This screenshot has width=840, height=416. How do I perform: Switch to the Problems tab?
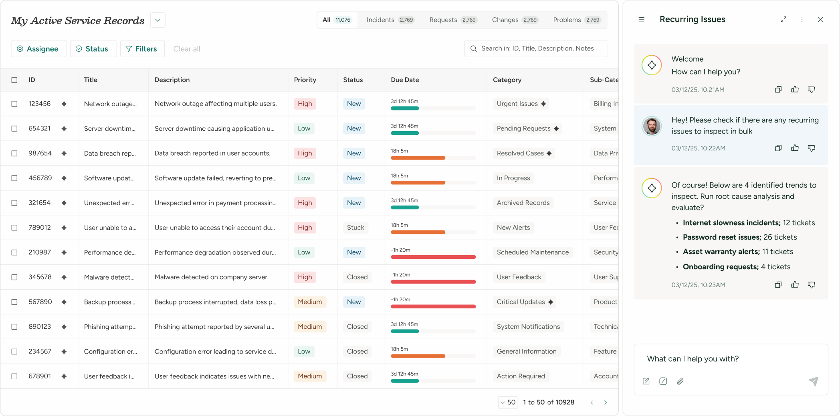click(x=576, y=20)
